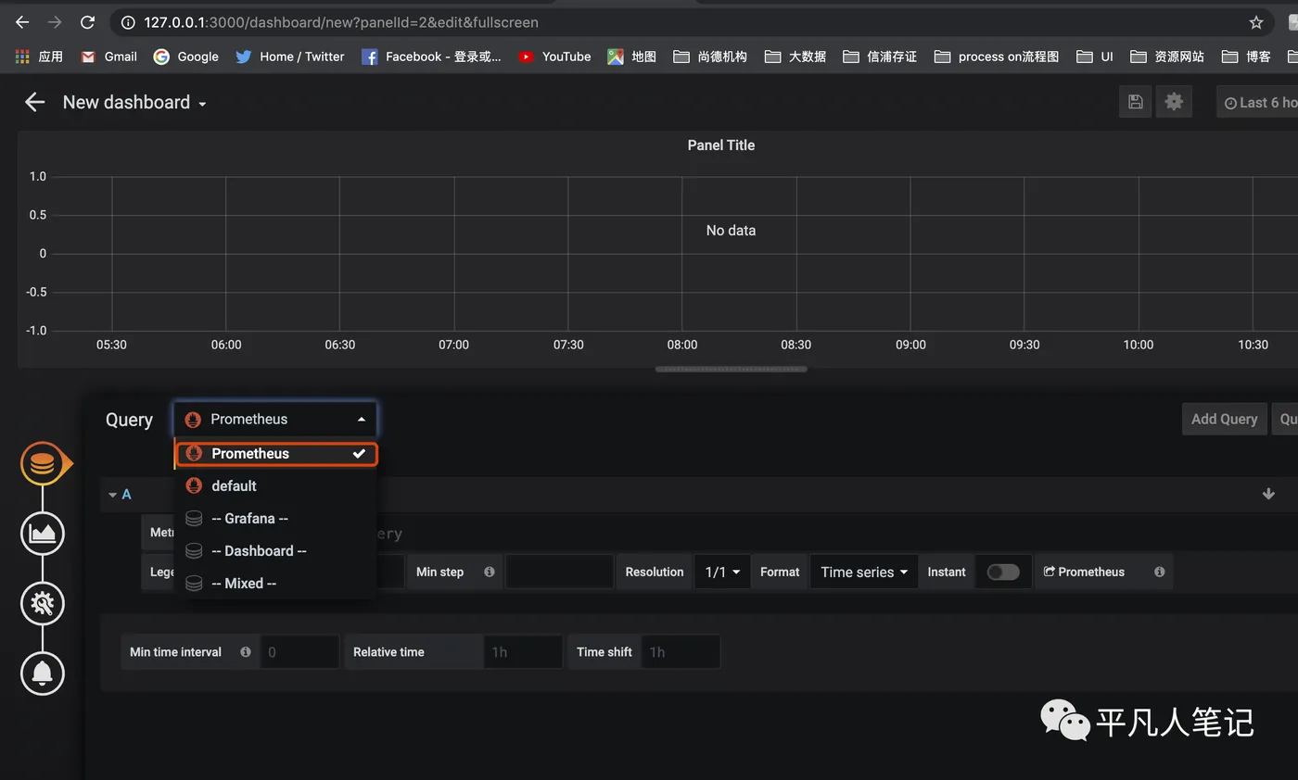The height and width of the screenshot is (780, 1298).
Task: Click browser back navigation arrow
Action: click(x=22, y=22)
